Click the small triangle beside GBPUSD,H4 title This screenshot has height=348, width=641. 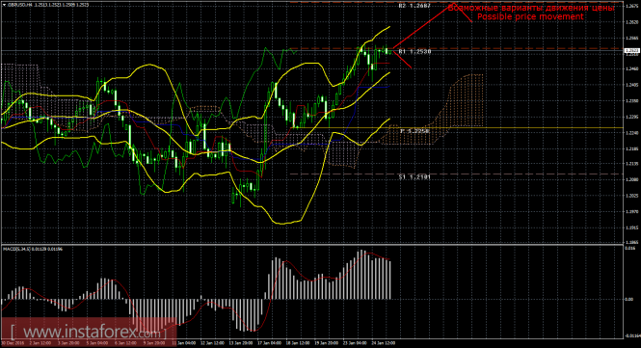[3, 5]
